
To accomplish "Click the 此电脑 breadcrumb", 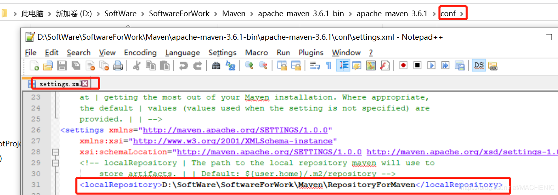I will pyautogui.click(x=32, y=14).
